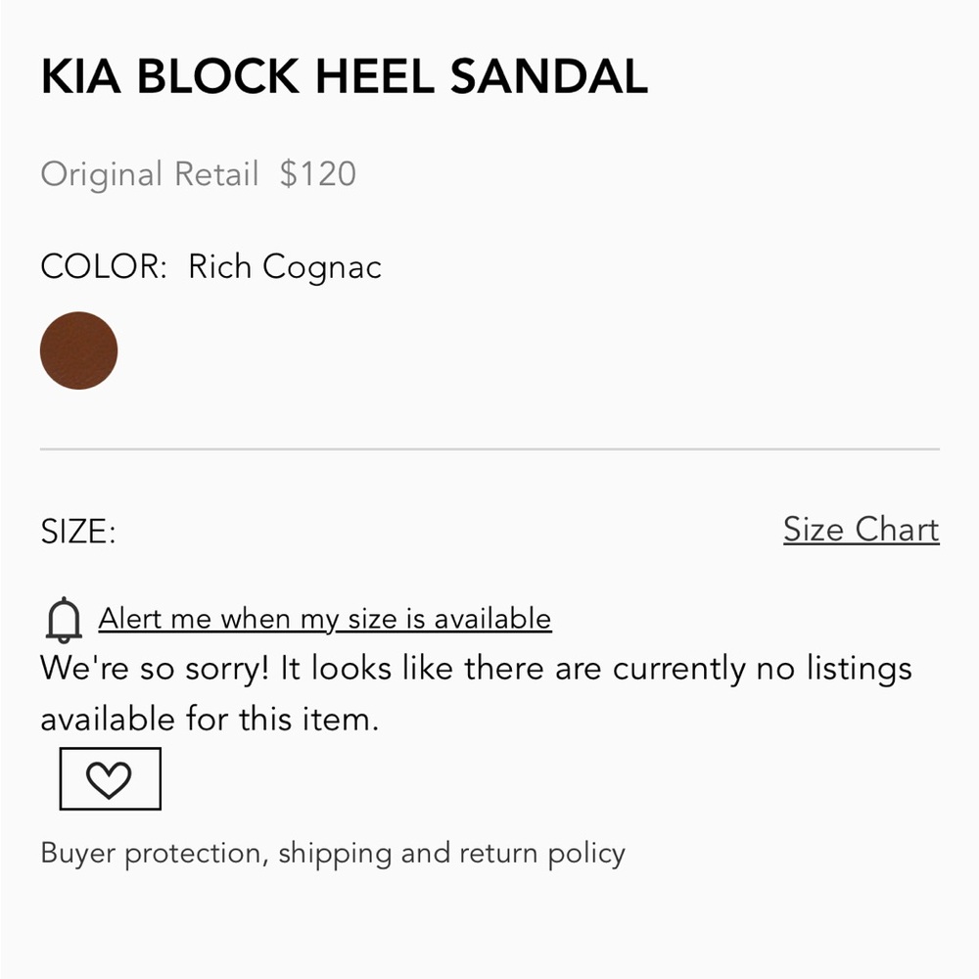
Task: Click the 'We're so sorry!' message line
Action: coord(477,670)
